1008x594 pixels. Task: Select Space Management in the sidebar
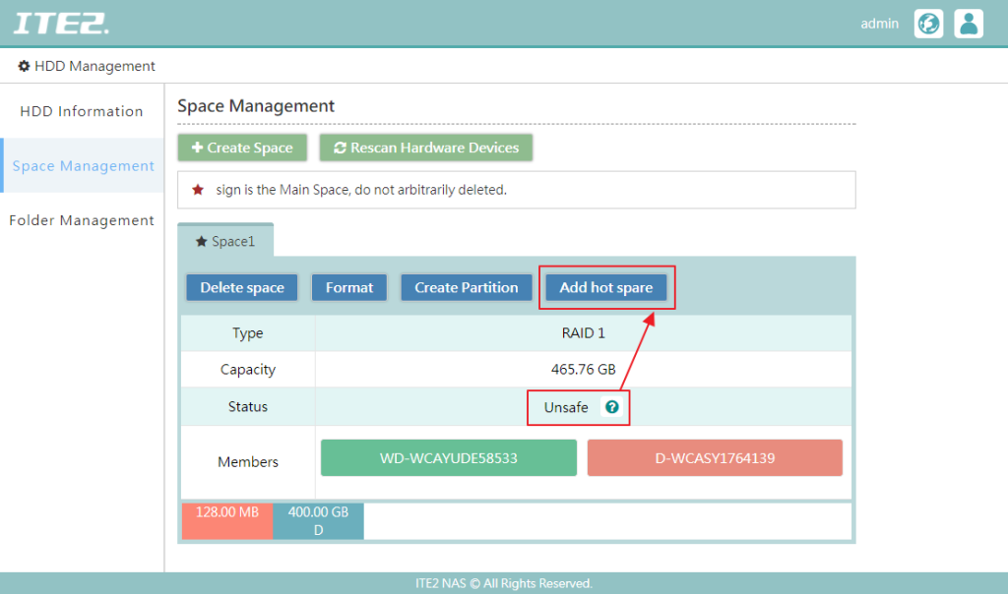[x=81, y=165]
